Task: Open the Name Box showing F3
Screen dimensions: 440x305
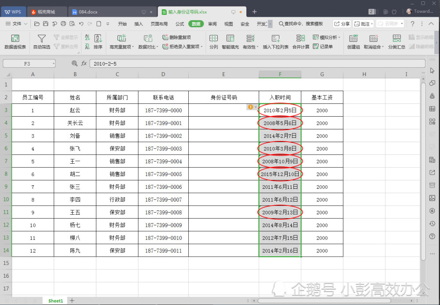Action: click(x=29, y=64)
